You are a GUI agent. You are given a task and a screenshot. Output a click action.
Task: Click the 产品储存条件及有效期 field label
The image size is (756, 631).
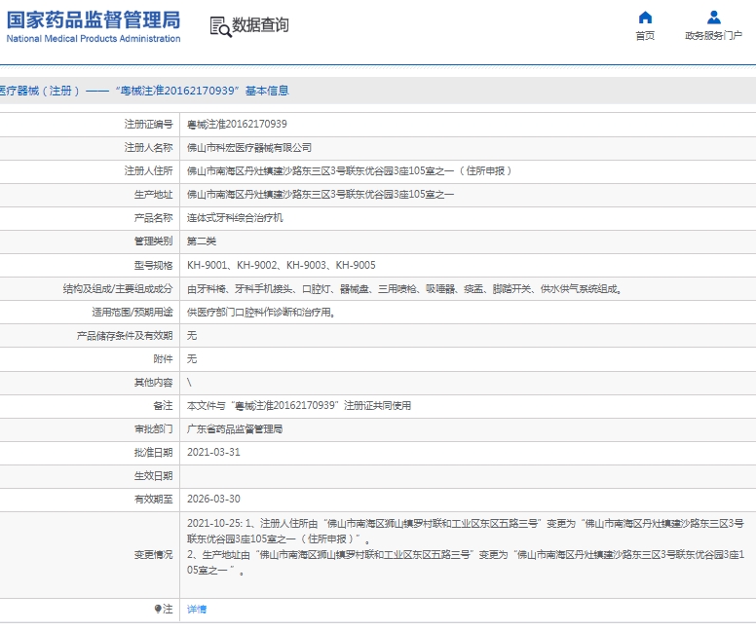pos(125,336)
